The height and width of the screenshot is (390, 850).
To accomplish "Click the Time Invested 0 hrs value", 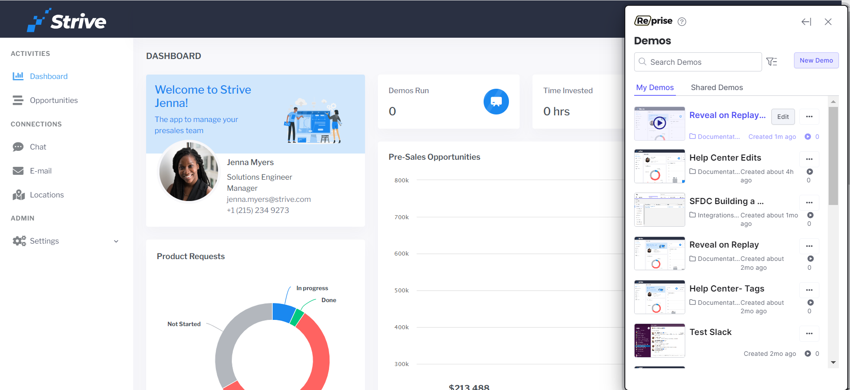I will pos(556,111).
